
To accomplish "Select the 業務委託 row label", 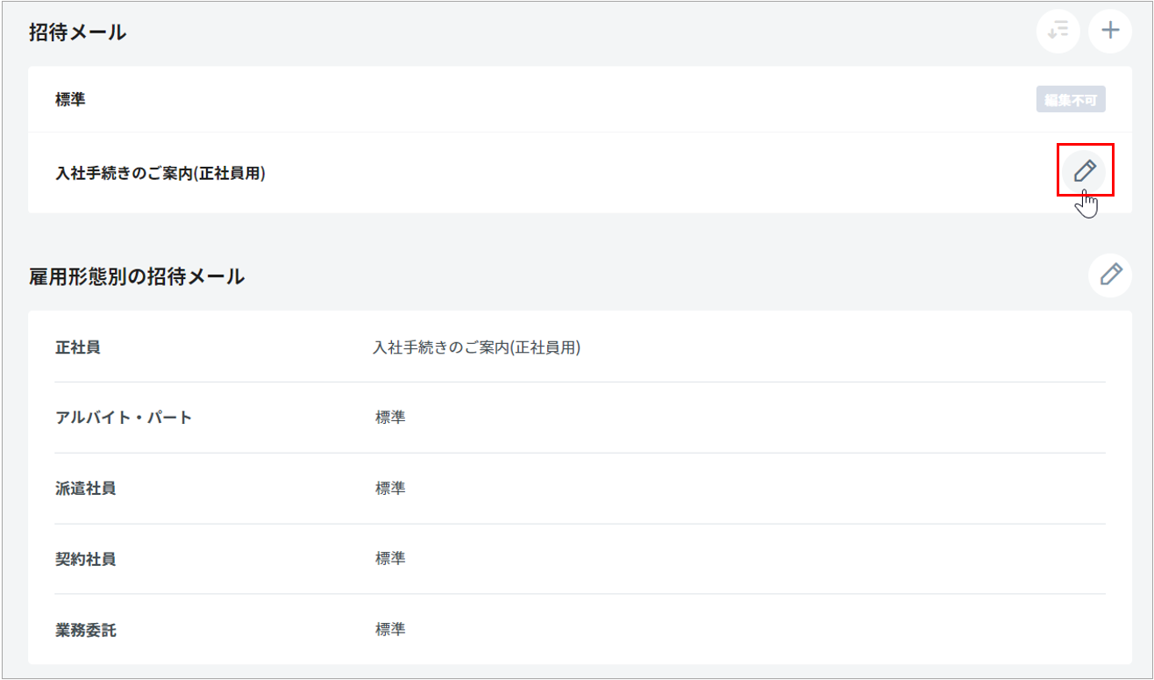I will (x=85, y=630).
